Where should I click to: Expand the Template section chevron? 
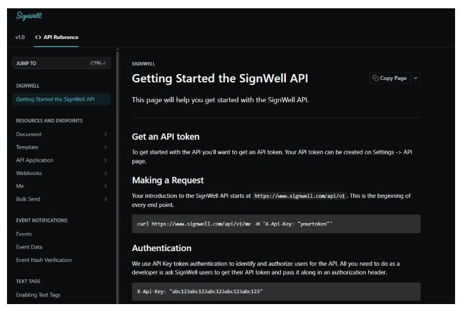coord(106,147)
